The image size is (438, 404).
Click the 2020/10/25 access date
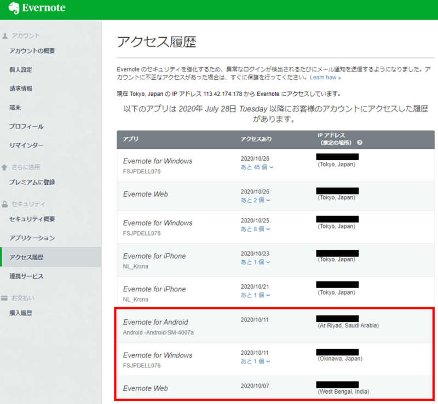(255, 220)
